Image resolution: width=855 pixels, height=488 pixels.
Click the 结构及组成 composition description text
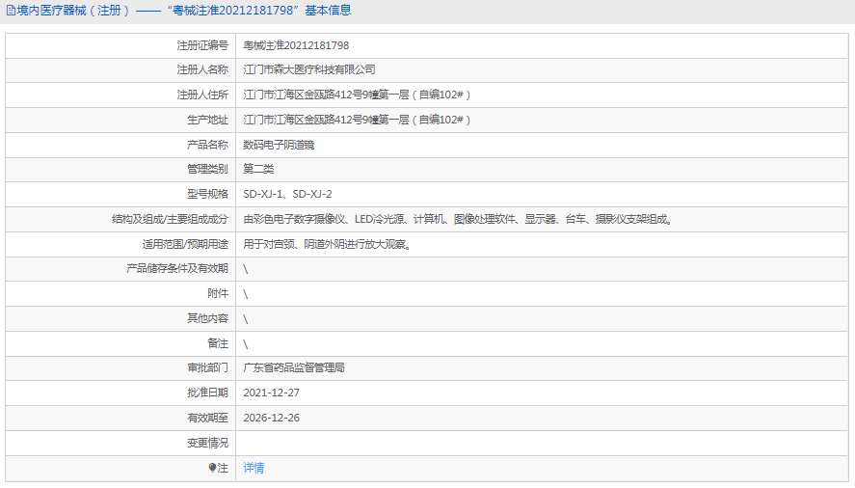[x=457, y=219]
